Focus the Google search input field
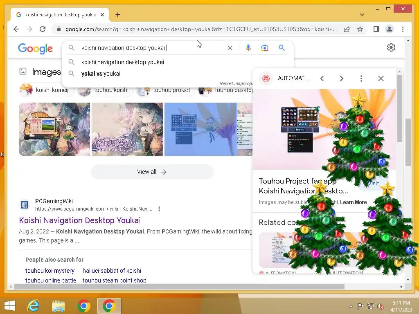This screenshot has height=314, width=419. (x=152, y=48)
